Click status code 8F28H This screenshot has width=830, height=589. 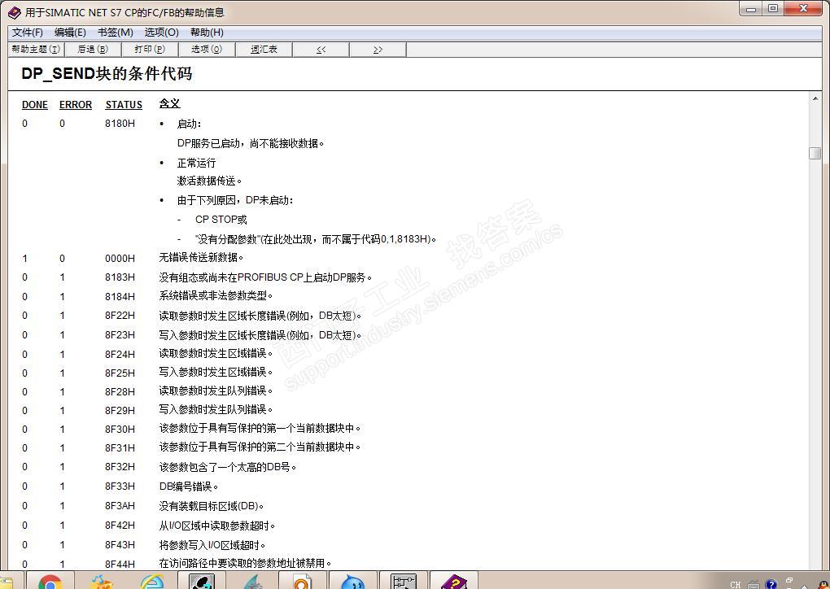(120, 391)
